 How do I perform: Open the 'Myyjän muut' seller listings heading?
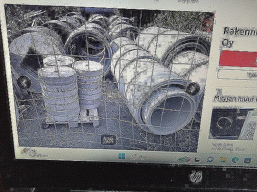tap(236, 98)
